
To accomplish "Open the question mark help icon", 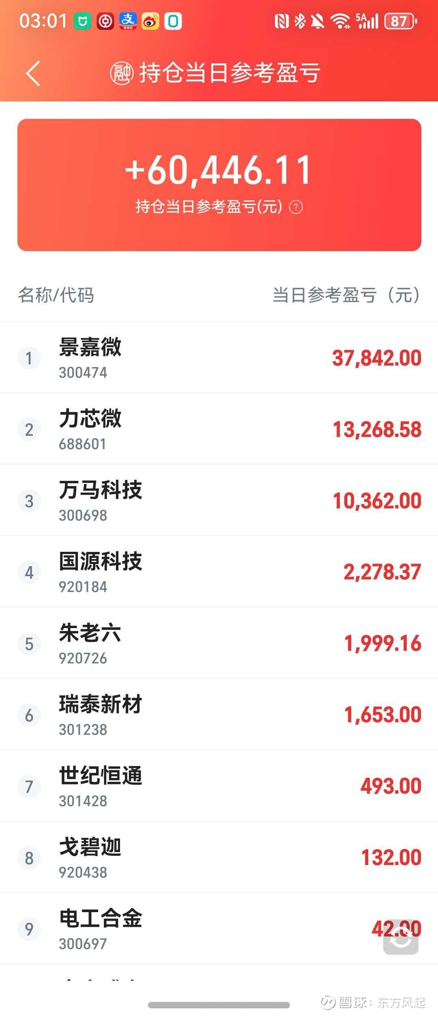I will coord(296,207).
